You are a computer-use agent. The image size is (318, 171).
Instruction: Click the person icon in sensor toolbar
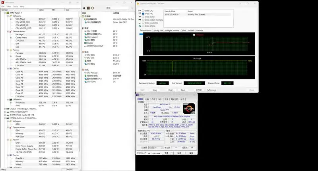84,8
